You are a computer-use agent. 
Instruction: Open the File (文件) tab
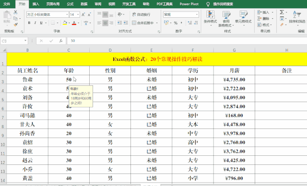(x=7, y=4)
